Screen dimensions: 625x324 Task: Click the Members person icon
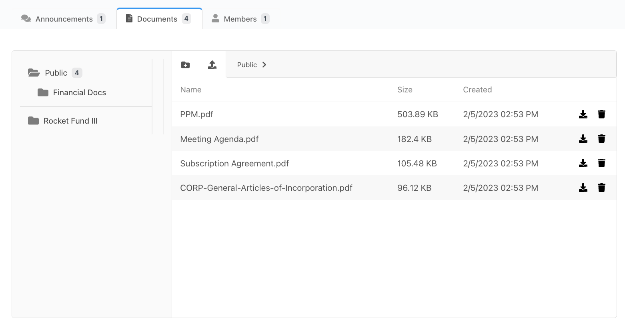[x=215, y=18]
